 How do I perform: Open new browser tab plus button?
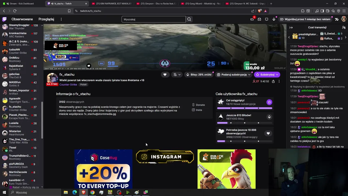[x=271, y=4]
